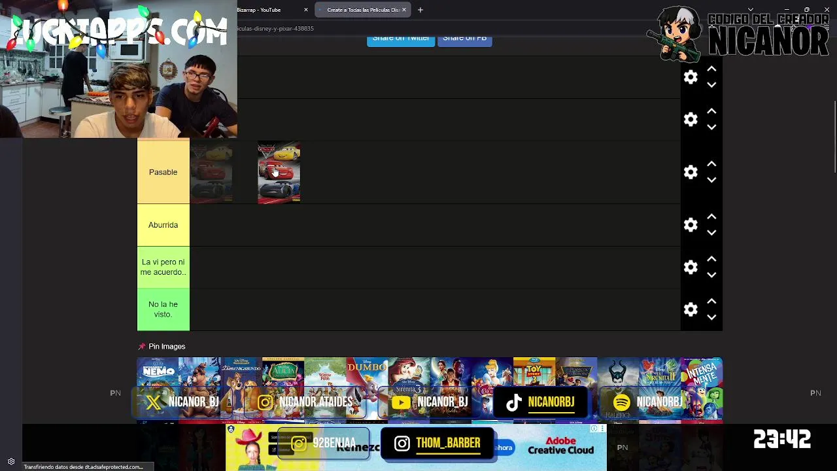Pick the Intensa Mente poster
Image resolution: width=837 pixels, height=471 pixels.
point(702,389)
